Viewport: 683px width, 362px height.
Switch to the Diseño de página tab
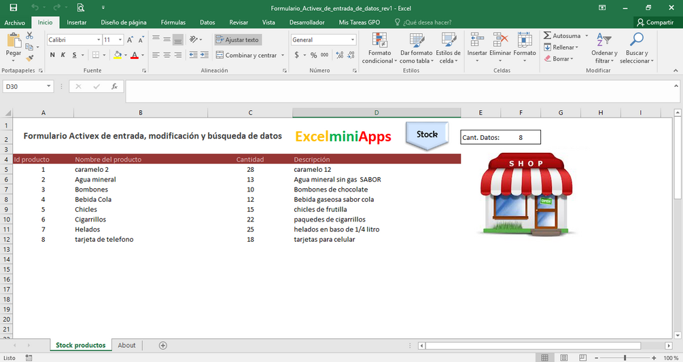(124, 22)
